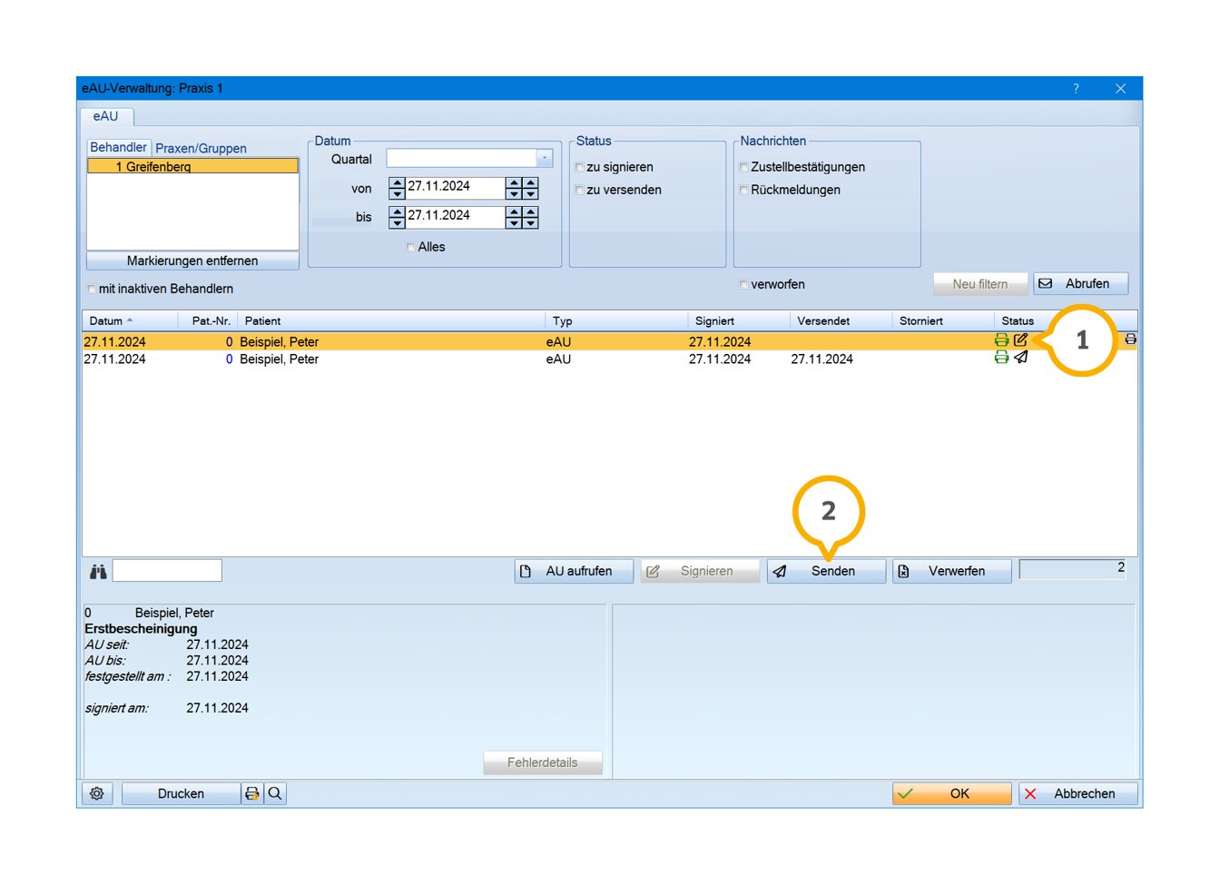Open settings via the gear icon
1220x885 pixels.
(96, 793)
